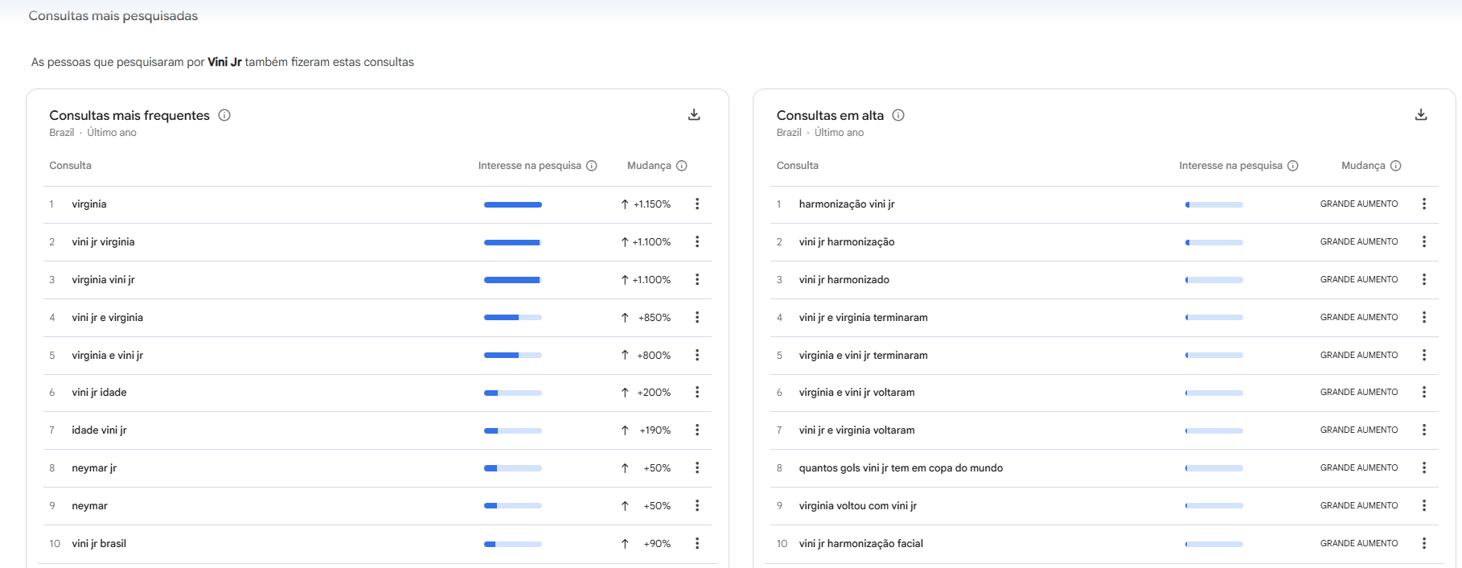Open more options for vini jr e virginia voltaram
Image resolution: width=1462 pixels, height=568 pixels.
click(1424, 430)
